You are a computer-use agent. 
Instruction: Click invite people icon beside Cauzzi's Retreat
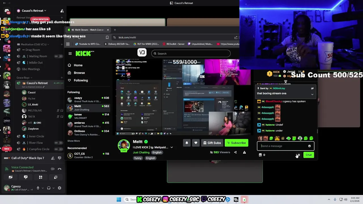[x=62, y=11]
